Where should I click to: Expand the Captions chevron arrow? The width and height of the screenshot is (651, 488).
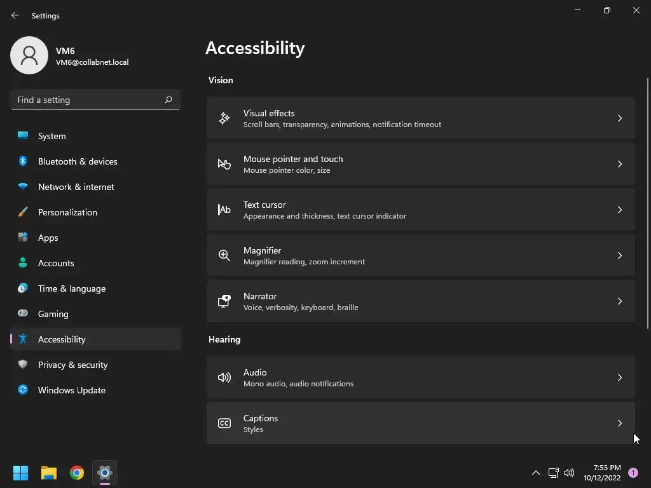[620, 423]
